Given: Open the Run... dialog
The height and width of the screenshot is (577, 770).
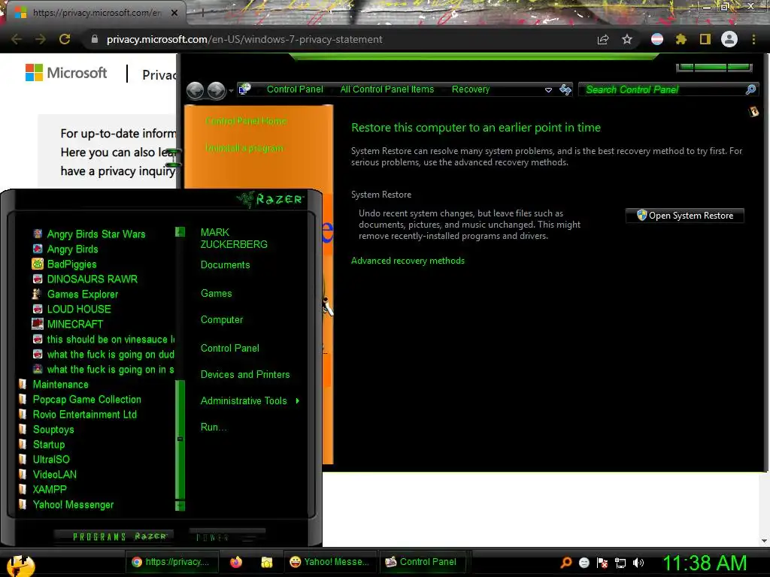Looking at the screenshot, I should pyautogui.click(x=214, y=427).
